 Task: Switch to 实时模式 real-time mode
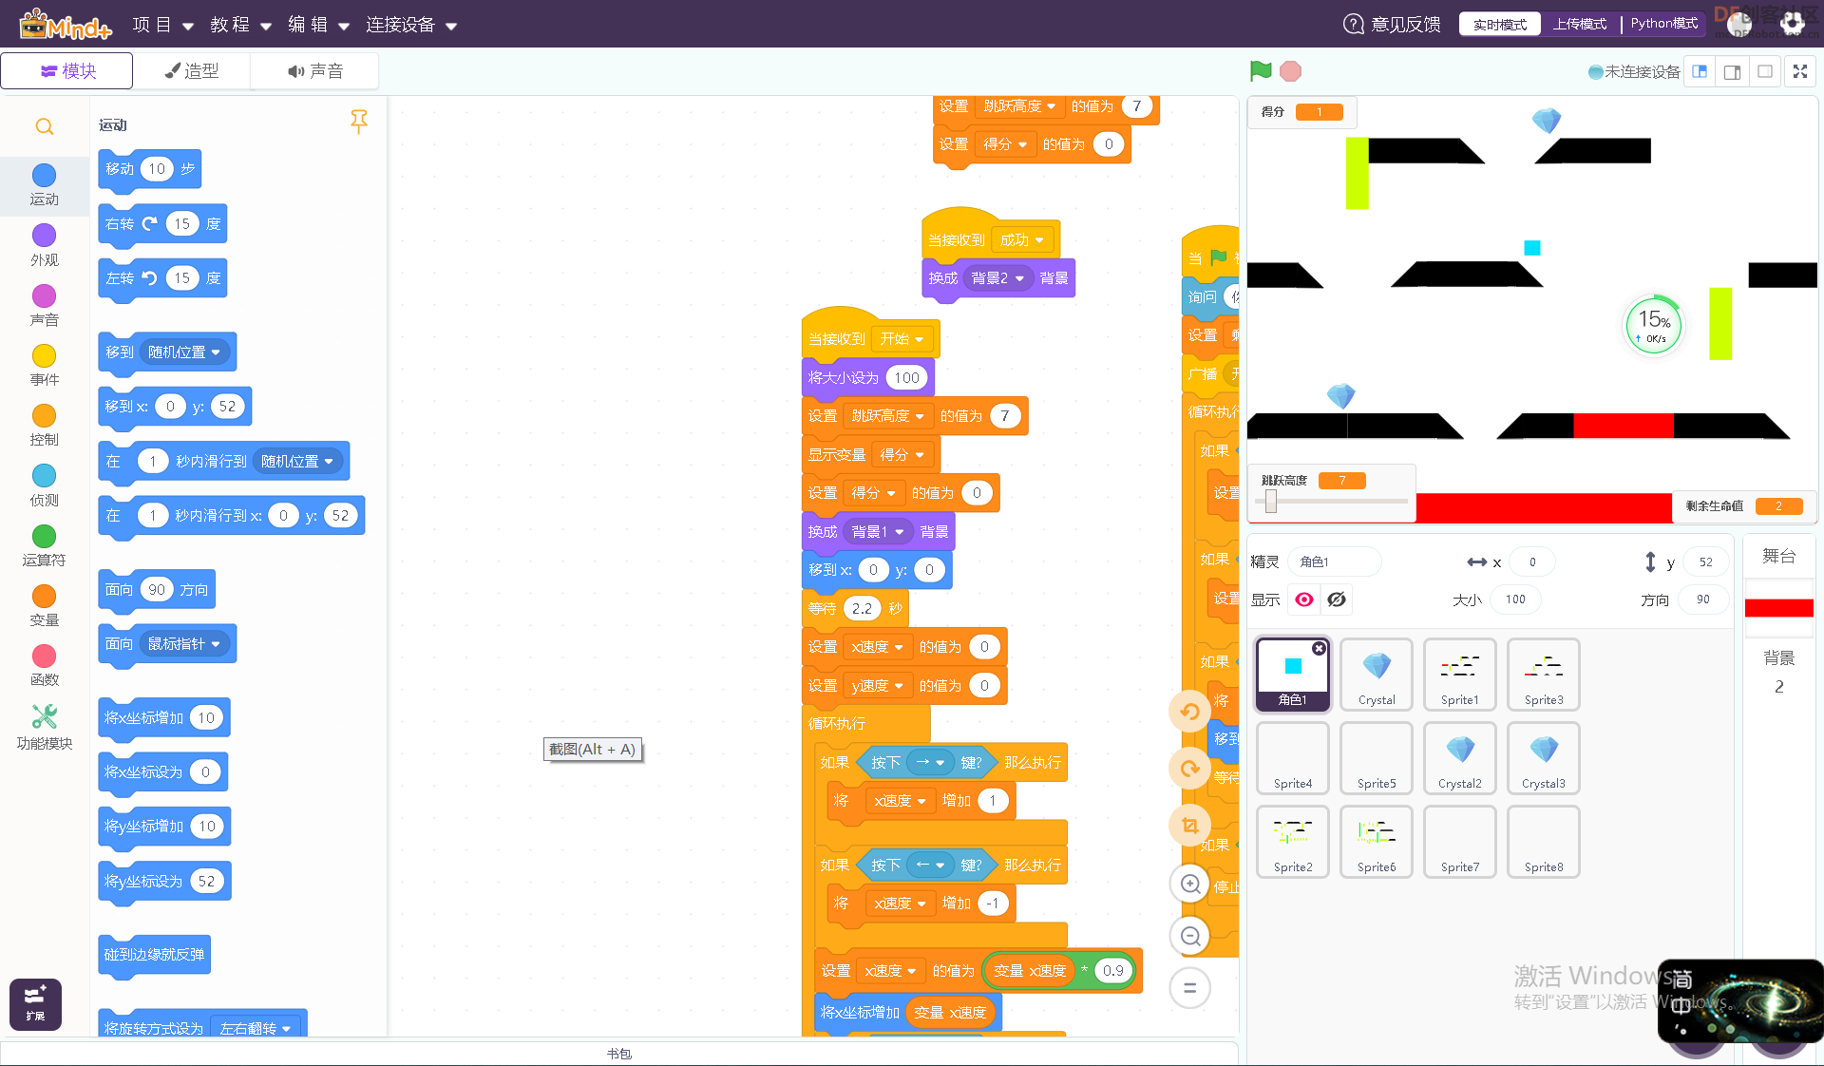(1500, 24)
